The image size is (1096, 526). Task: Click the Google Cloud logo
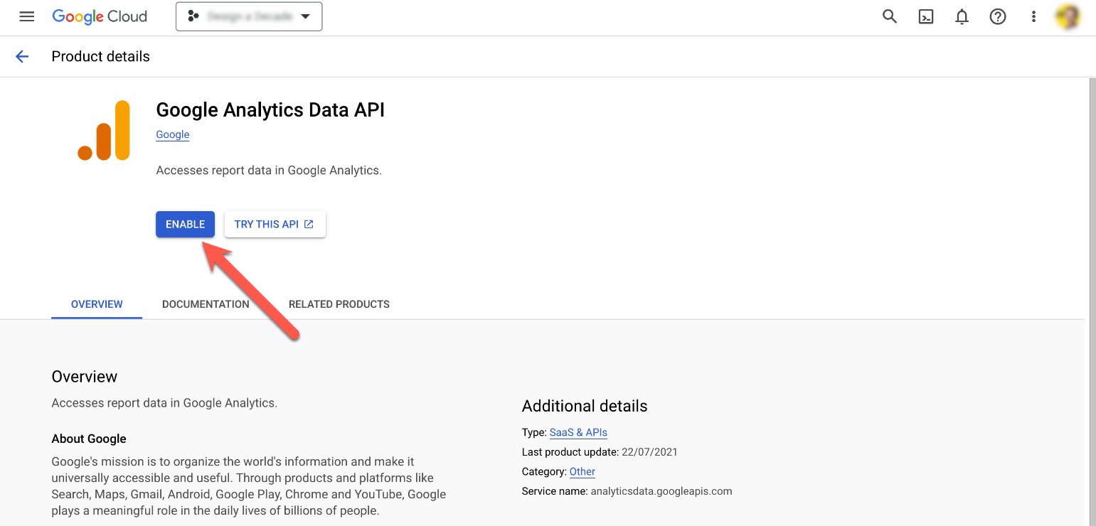(100, 16)
